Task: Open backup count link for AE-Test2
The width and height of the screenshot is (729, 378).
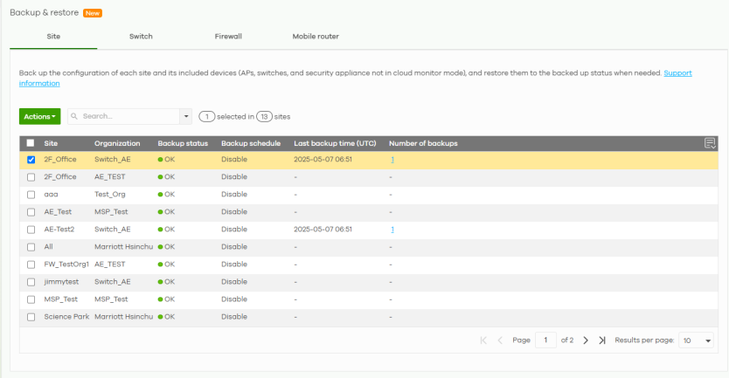Action: click(x=392, y=230)
